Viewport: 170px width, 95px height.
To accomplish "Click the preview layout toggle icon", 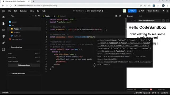I will coord(120,16).
